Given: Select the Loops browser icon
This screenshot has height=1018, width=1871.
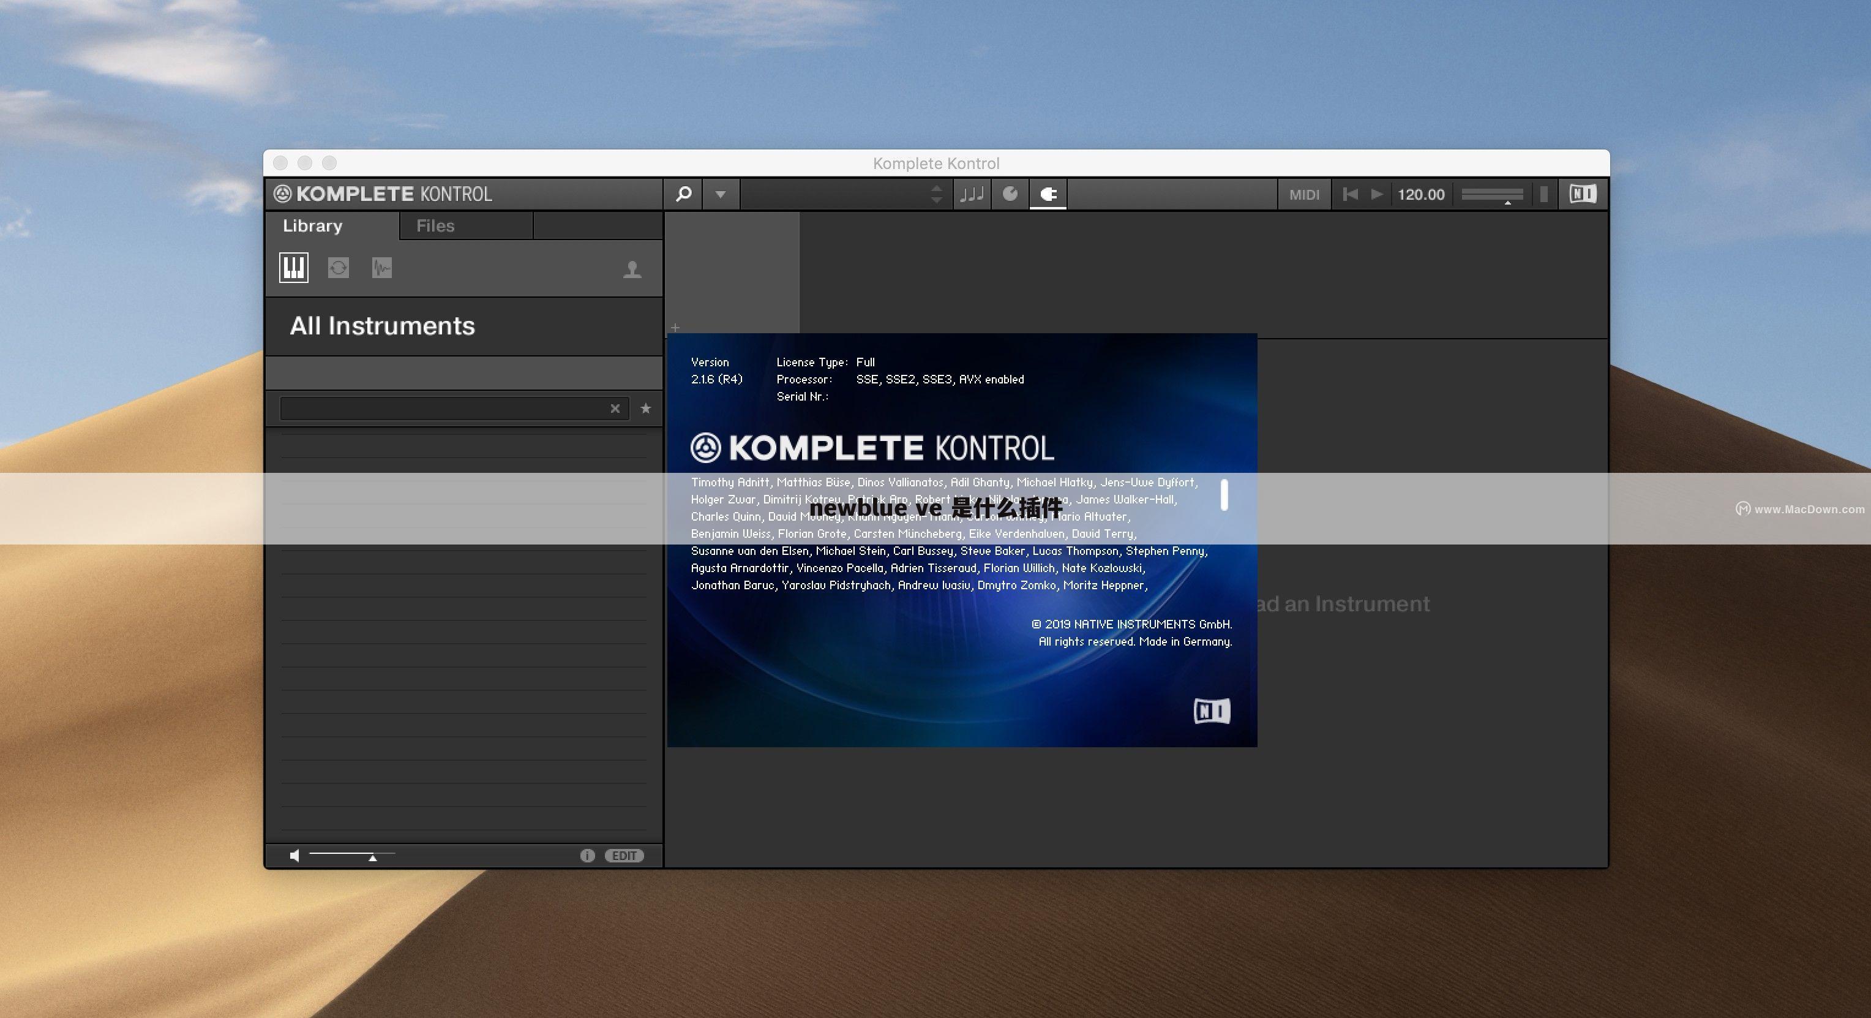Looking at the screenshot, I should click(338, 268).
